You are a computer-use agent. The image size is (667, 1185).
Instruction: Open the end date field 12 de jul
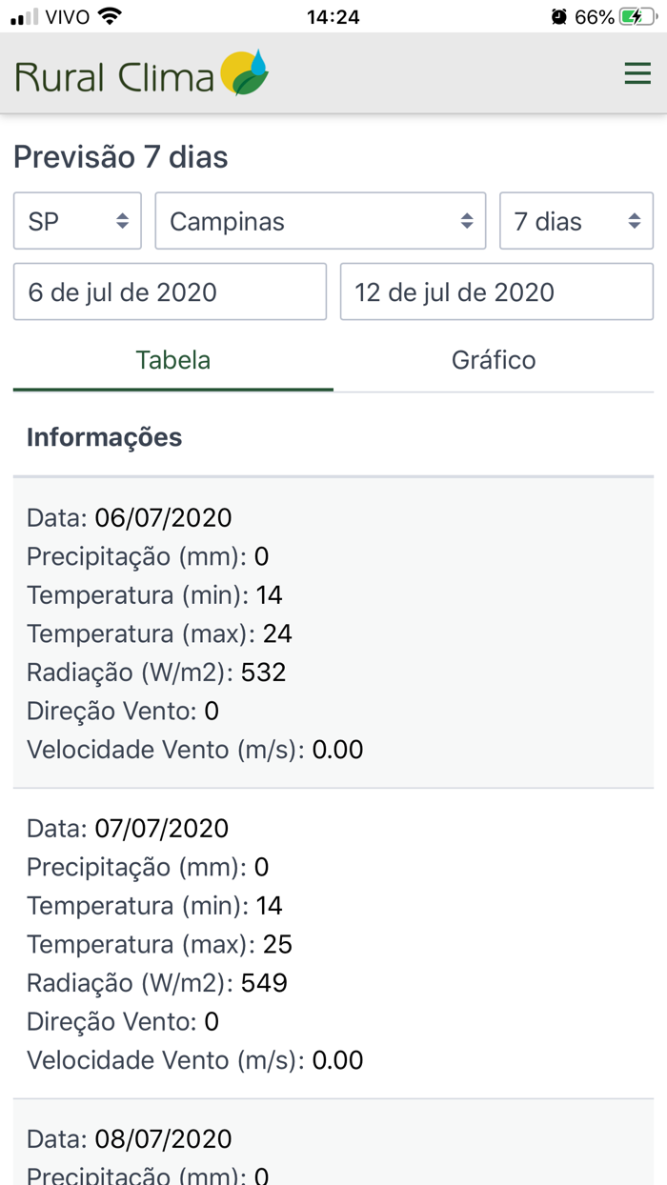(x=496, y=291)
